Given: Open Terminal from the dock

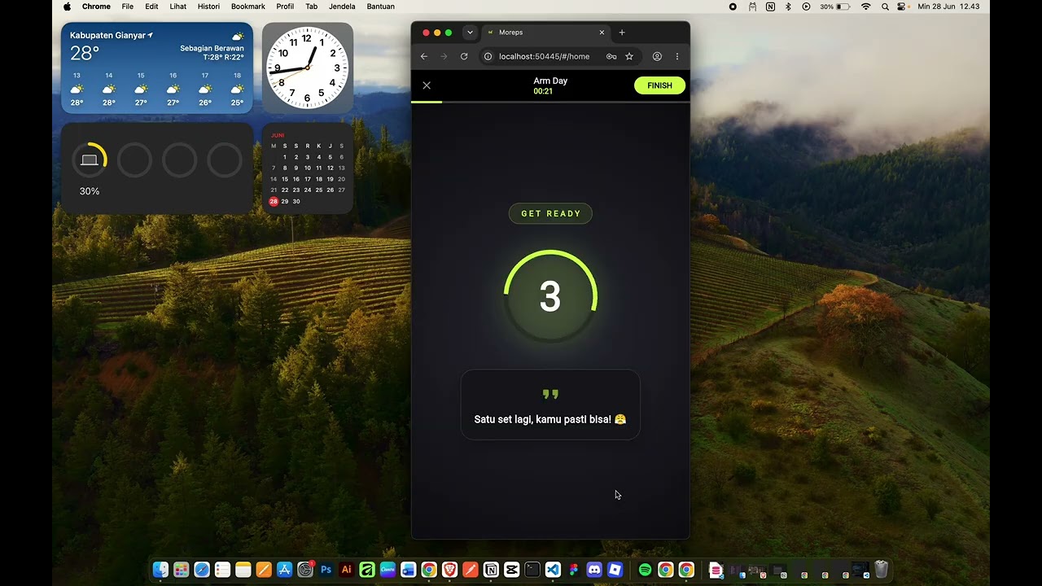Looking at the screenshot, I should [x=532, y=570].
